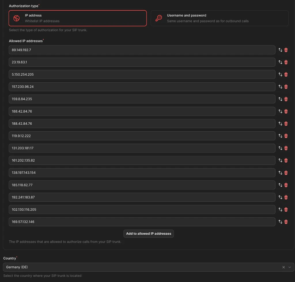Image resolution: width=295 pixels, height=282 pixels.
Task: Open the Country dropdown chevron
Action: tap(290, 267)
